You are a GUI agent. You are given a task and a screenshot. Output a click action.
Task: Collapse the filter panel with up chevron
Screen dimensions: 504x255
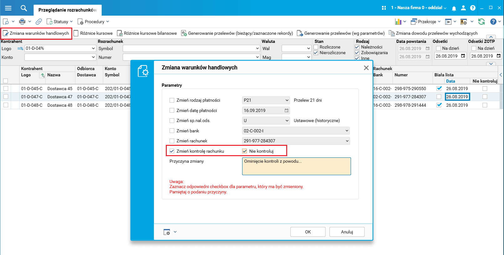coord(491,37)
